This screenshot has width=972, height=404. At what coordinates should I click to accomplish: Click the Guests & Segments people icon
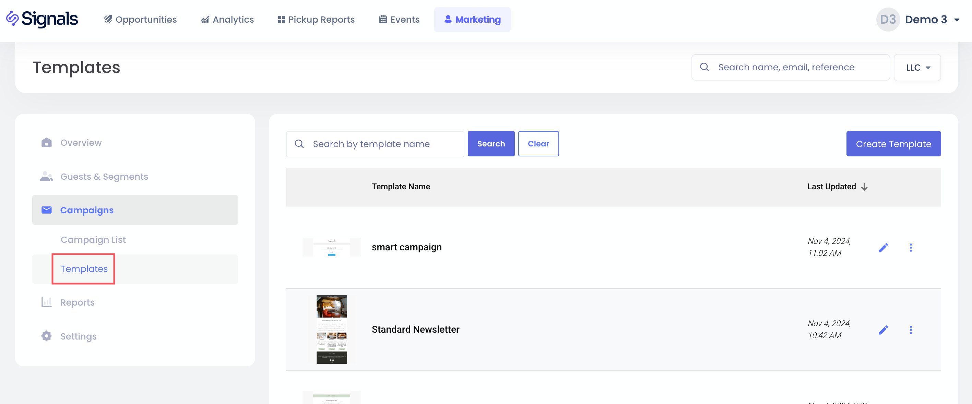46,177
